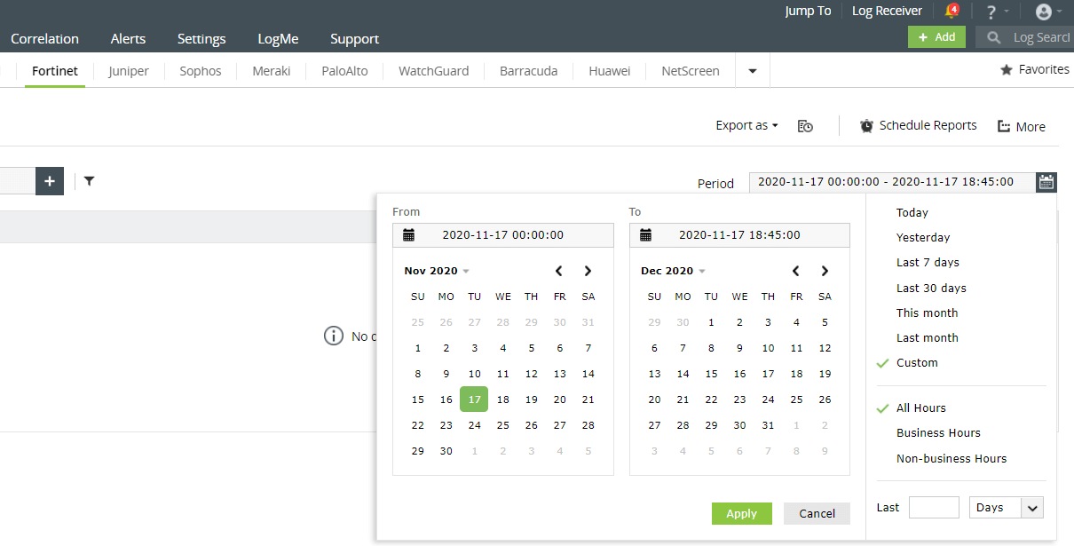Click the report history clock icon
Image resolution: width=1074 pixels, height=546 pixels.
click(x=805, y=126)
